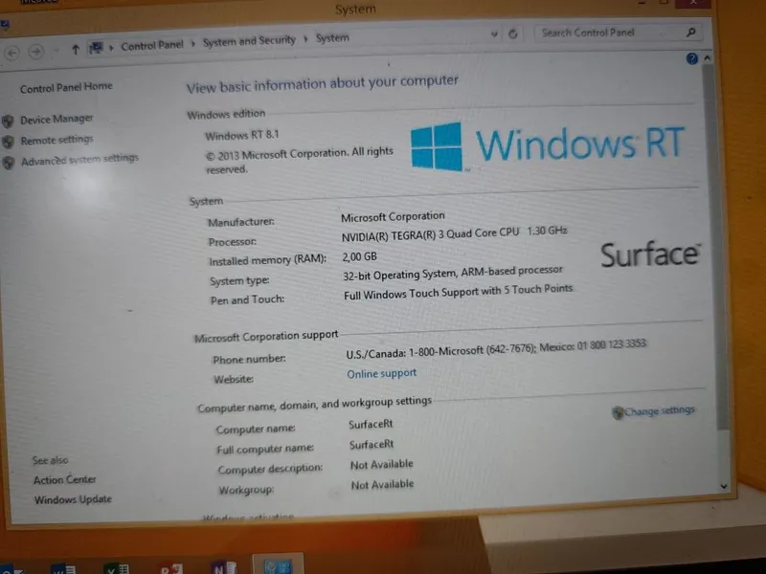Open Advanced system settings link
Viewport: 766px width, 574px height.
[x=79, y=160]
